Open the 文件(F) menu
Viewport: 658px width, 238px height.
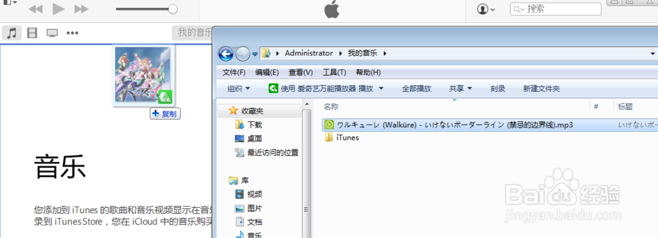coord(234,72)
